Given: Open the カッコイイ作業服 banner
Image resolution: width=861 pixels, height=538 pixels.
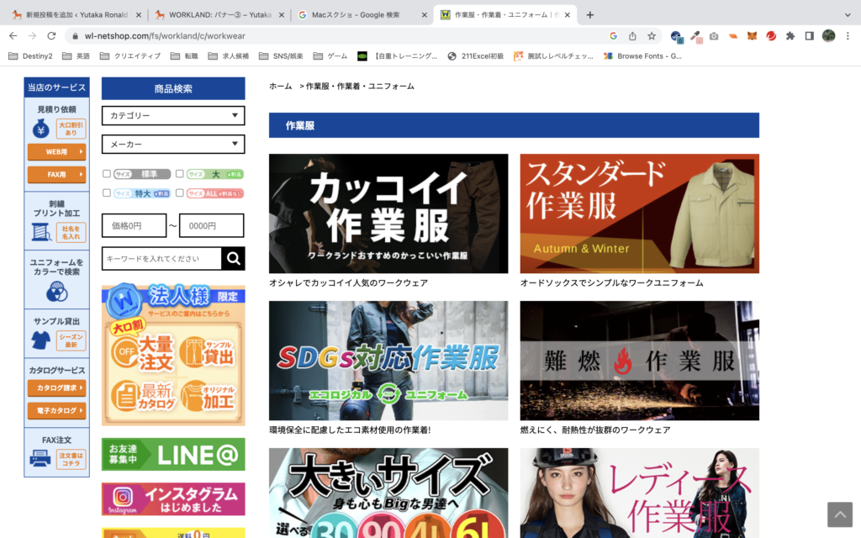Looking at the screenshot, I should tap(388, 214).
